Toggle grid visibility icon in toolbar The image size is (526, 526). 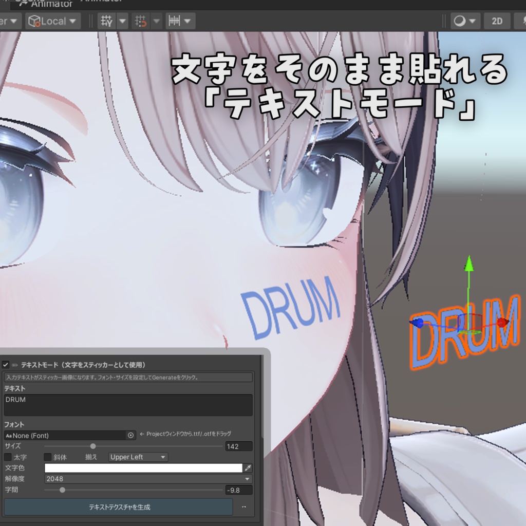(107, 21)
